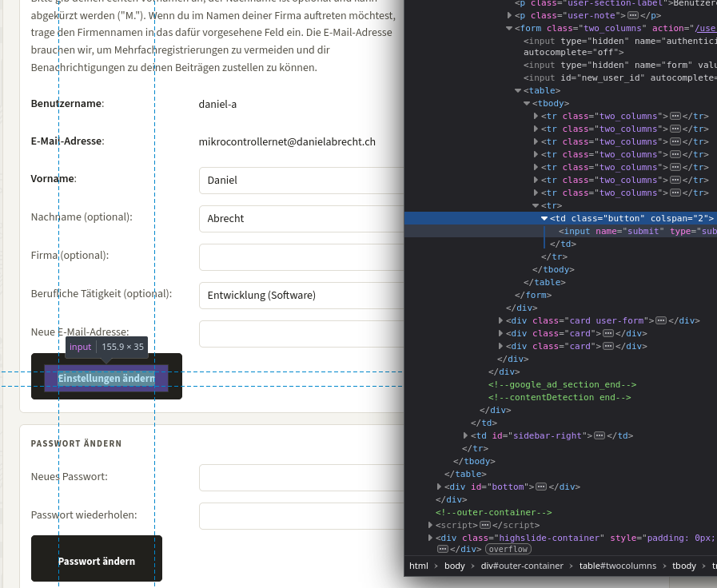Viewport: 717px width, 588px height.
Task: Click the Firma (optional) label
Action: coord(70,256)
